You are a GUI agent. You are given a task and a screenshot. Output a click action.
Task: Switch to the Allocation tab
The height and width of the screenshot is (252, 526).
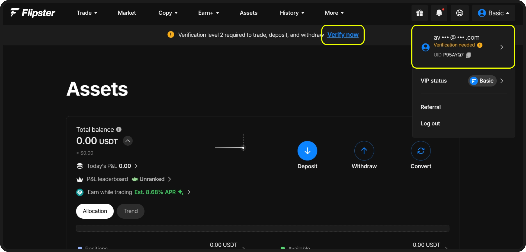click(x=95, y=211)
